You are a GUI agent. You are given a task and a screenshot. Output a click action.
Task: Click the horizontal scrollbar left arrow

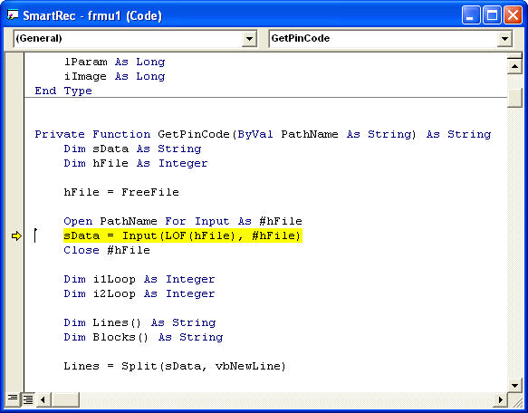pyautogui.click(x=43, y=399)
